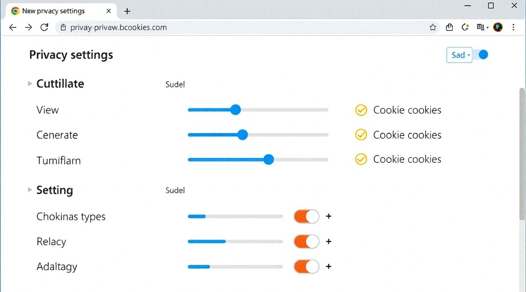Viewport: 526px width, 292px height.
Task: Reload the page with refresh icon
Action: [44, 27]
